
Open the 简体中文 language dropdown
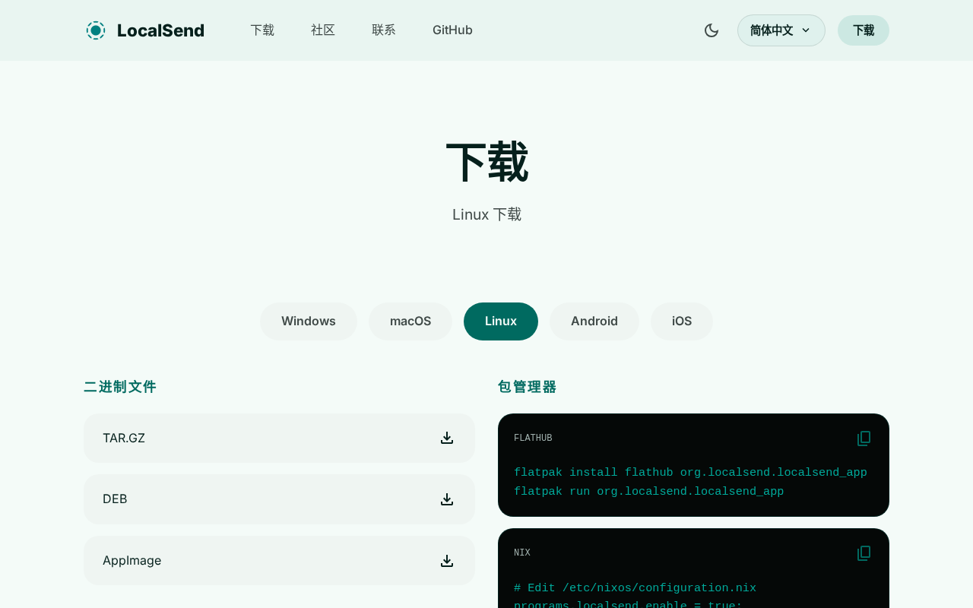781,30
